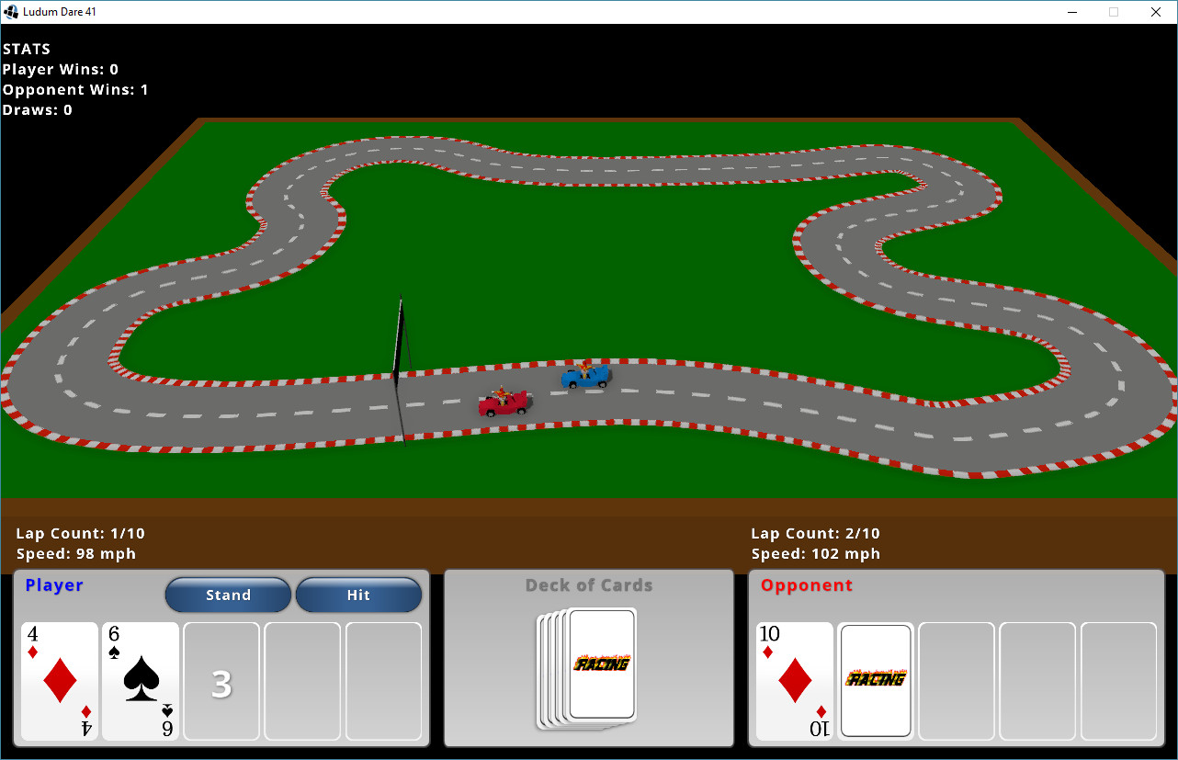Click the 'Draws: 0' stat text

coord(38,109)
